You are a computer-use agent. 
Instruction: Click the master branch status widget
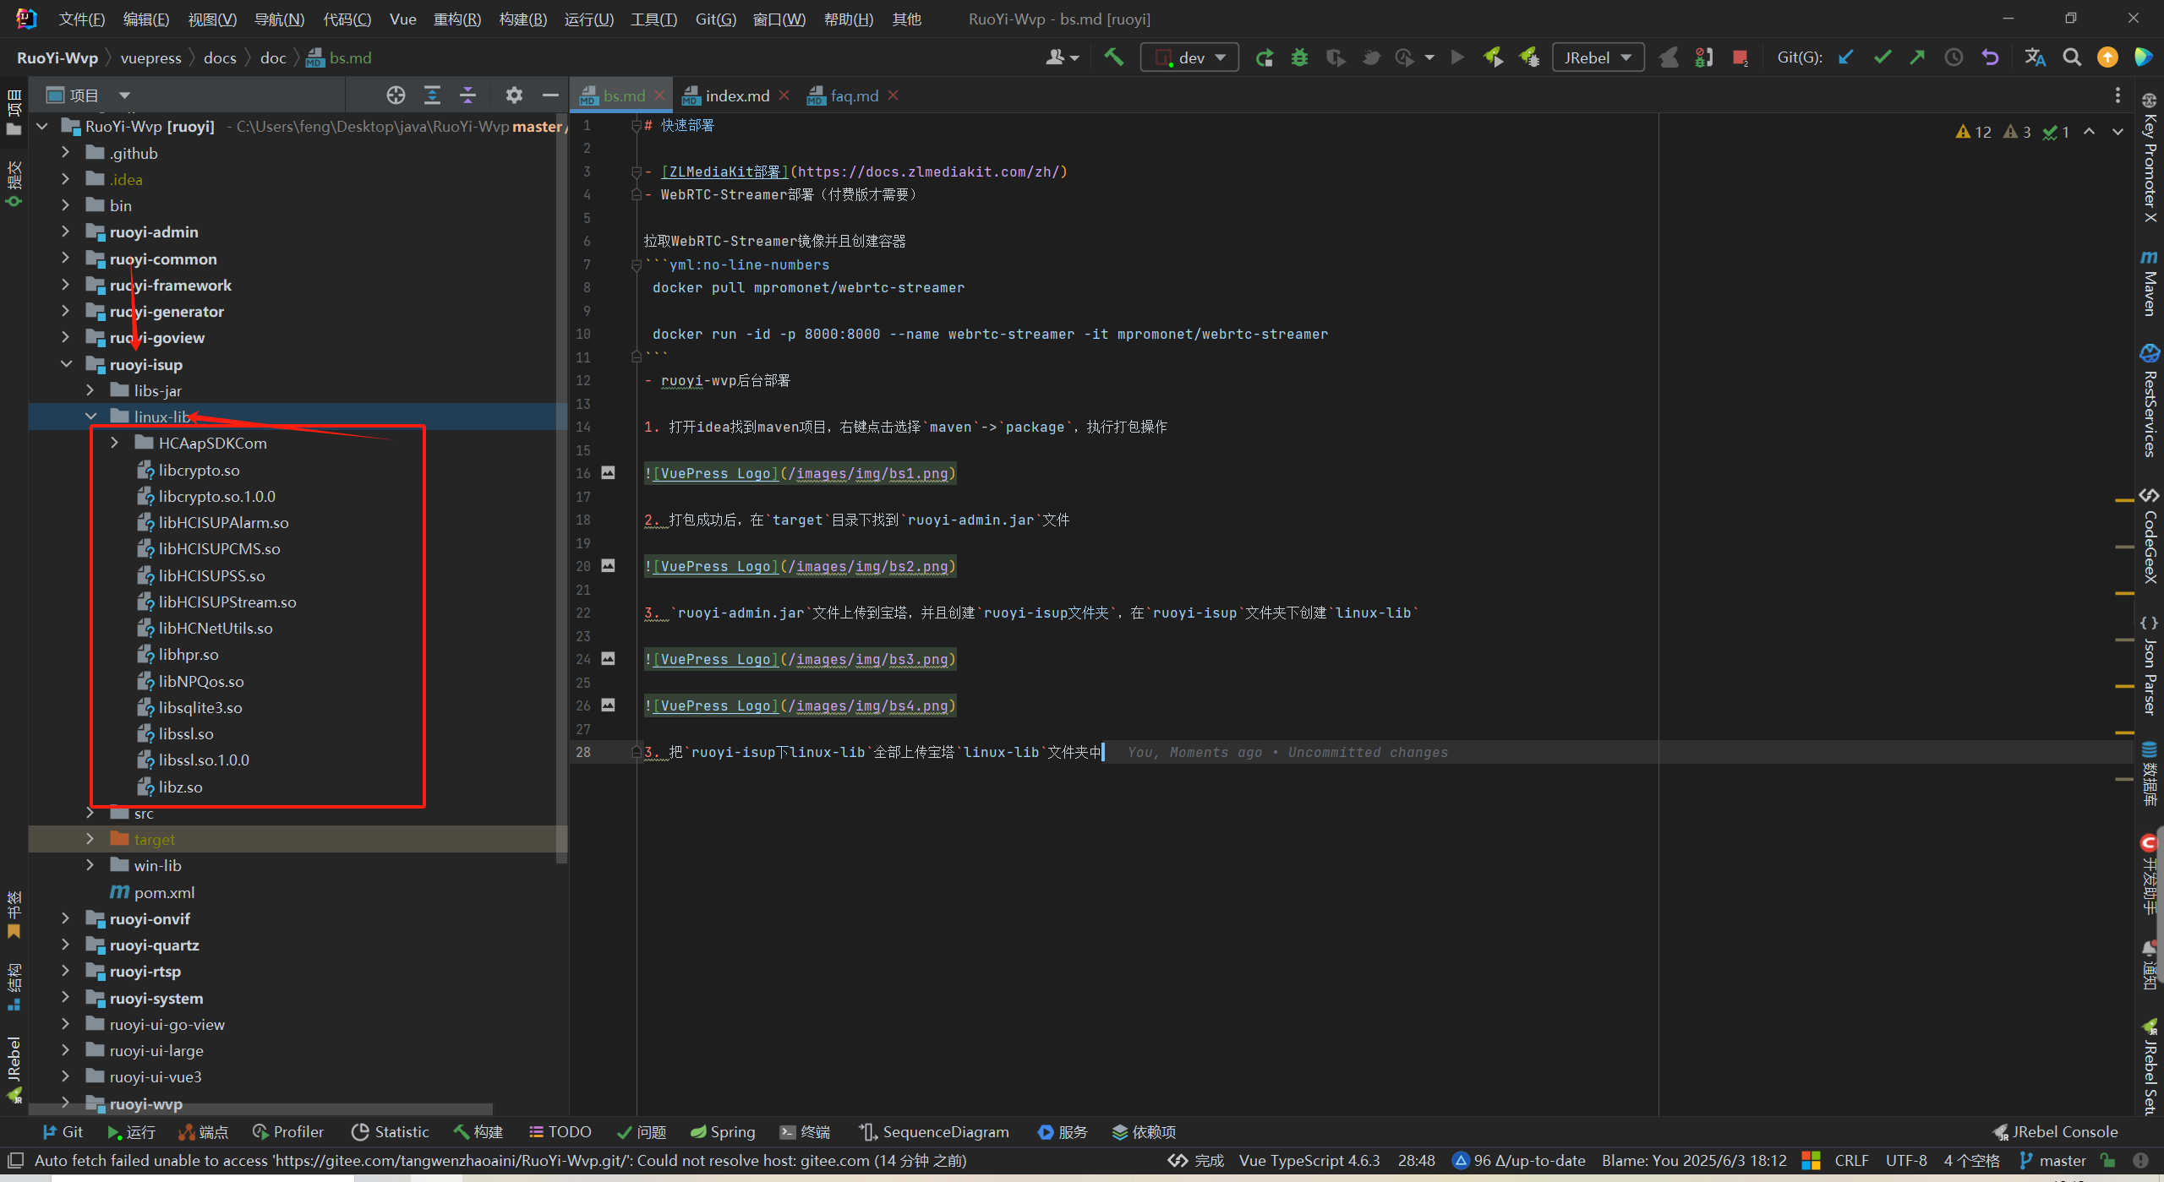coord(2054,1161)
